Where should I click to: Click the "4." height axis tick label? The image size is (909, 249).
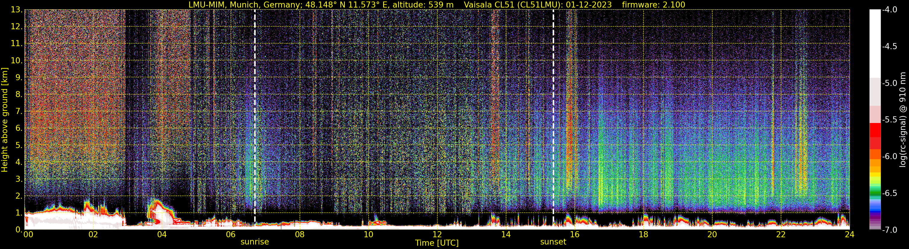click(19, 162)
